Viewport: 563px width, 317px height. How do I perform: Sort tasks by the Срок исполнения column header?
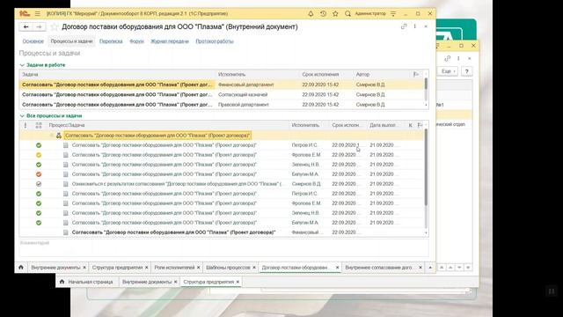[320, 74]
